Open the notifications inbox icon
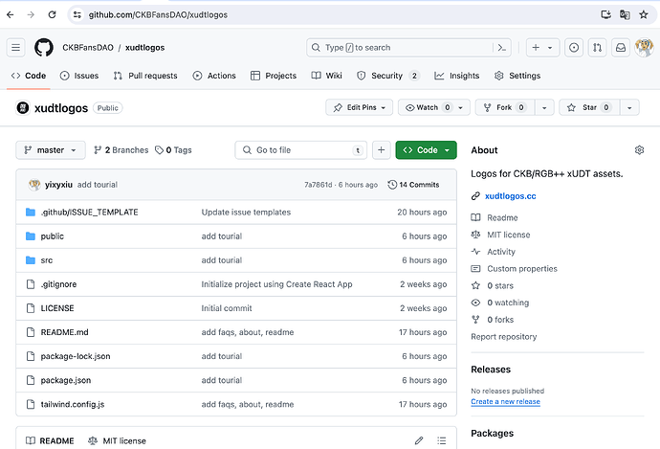 pos(621,48)
